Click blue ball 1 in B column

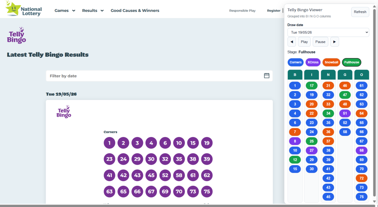coord(295,85)
